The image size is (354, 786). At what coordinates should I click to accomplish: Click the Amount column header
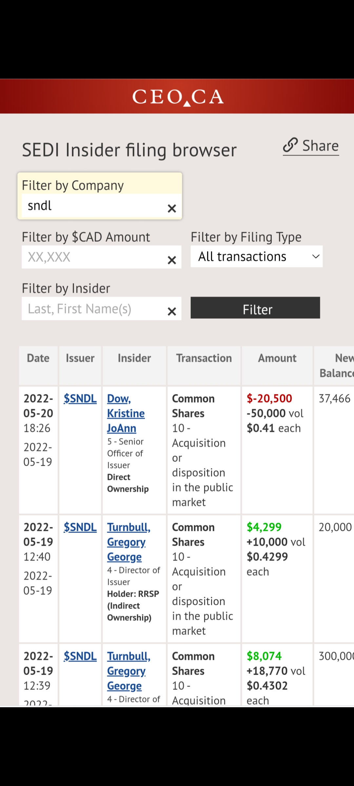(277, 358)
